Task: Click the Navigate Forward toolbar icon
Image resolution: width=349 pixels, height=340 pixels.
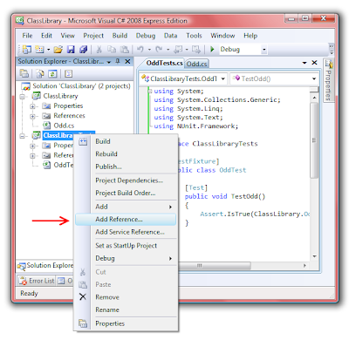Action: [196, 50]
